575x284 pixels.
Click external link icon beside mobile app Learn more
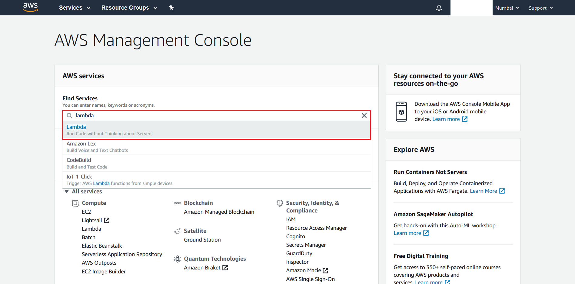click(x=465, y=119)
